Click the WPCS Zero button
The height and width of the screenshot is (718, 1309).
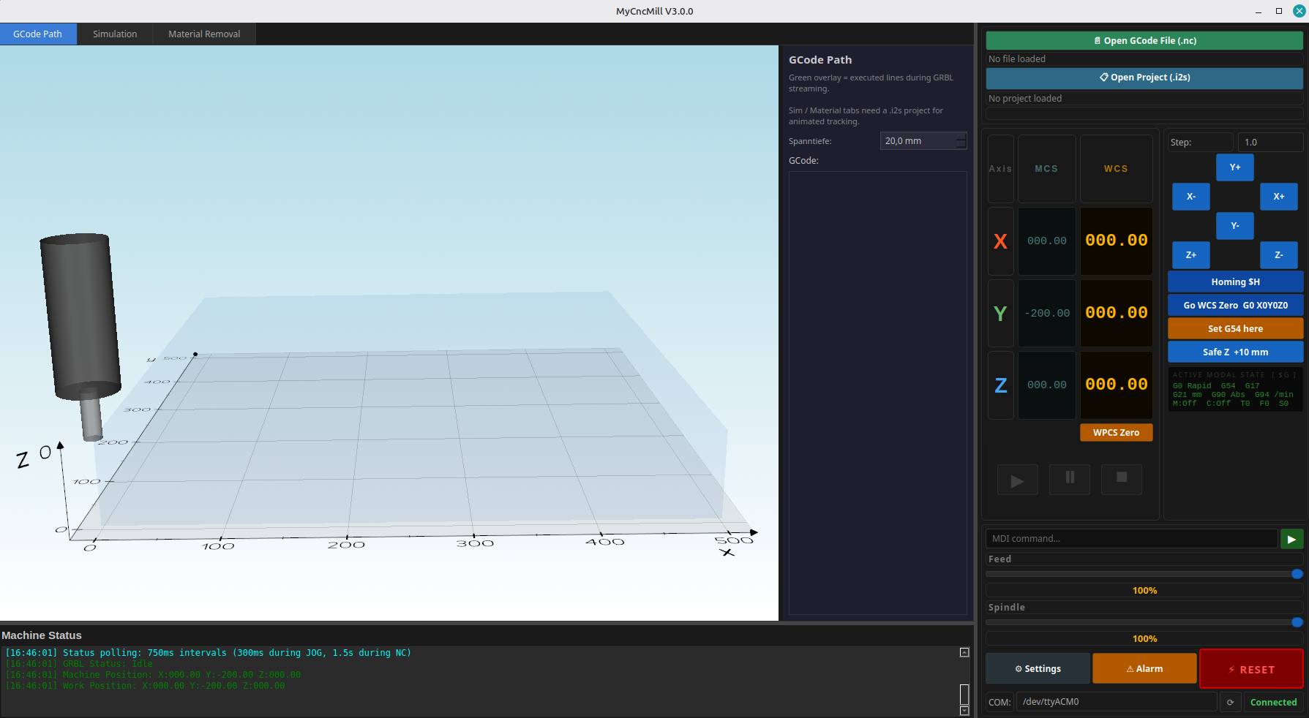(x=1116, y=433)
